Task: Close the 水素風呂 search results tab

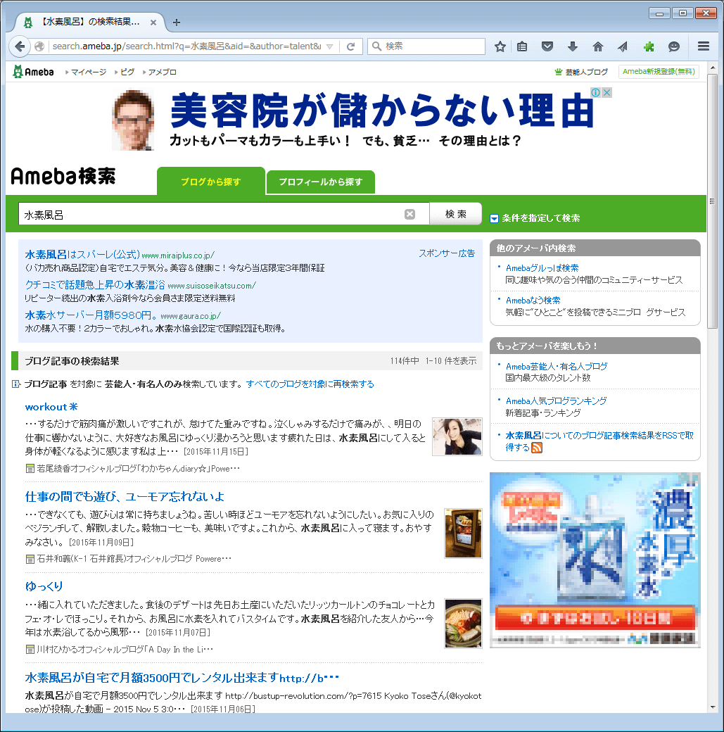Action: point(153,22)
